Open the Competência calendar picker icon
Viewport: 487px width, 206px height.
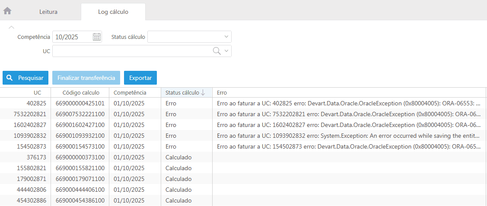click(x=97, y=37)
